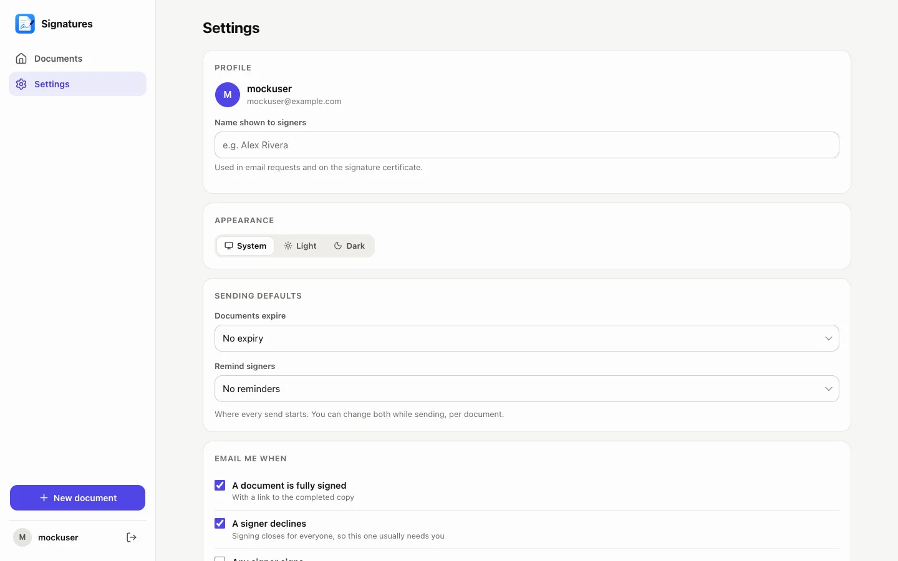Click the sun icon on Light option
This screenshot has width=898, height=561.
click(x=288, y=246)
